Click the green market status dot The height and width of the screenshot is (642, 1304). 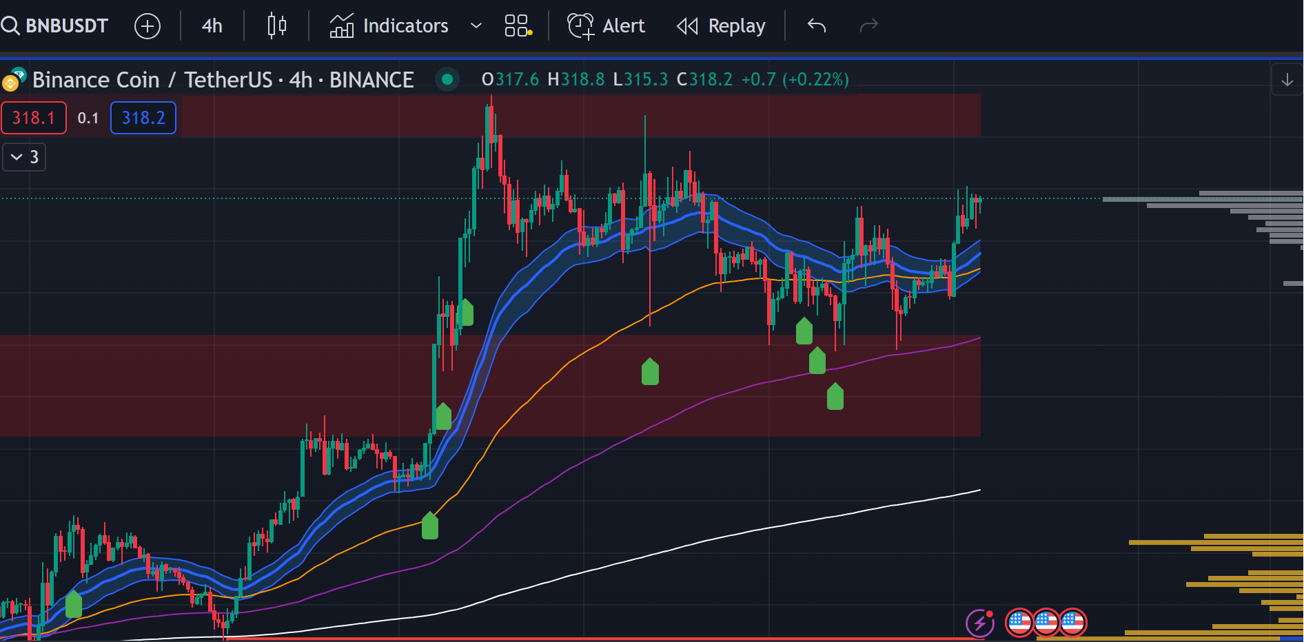tap(447, 79)
